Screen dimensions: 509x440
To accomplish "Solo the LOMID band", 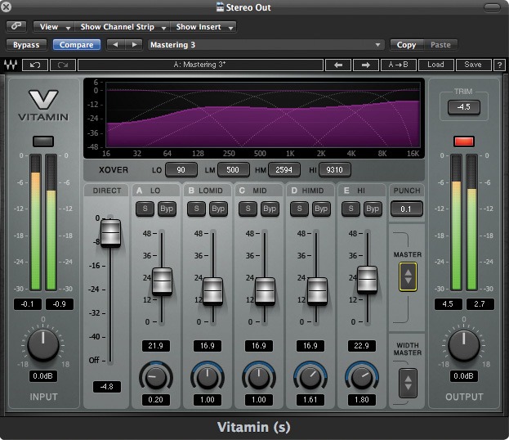I will coord(196,209).
